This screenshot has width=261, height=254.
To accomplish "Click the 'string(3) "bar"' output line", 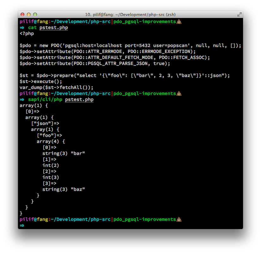I will (x=64, y=153).
